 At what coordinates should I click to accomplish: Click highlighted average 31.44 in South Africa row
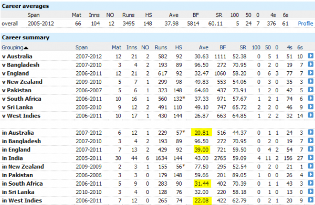point(202,184)
